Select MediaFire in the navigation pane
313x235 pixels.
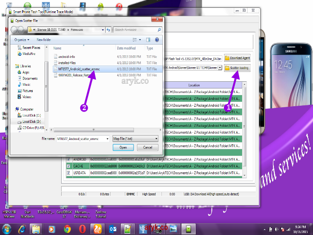26,54
